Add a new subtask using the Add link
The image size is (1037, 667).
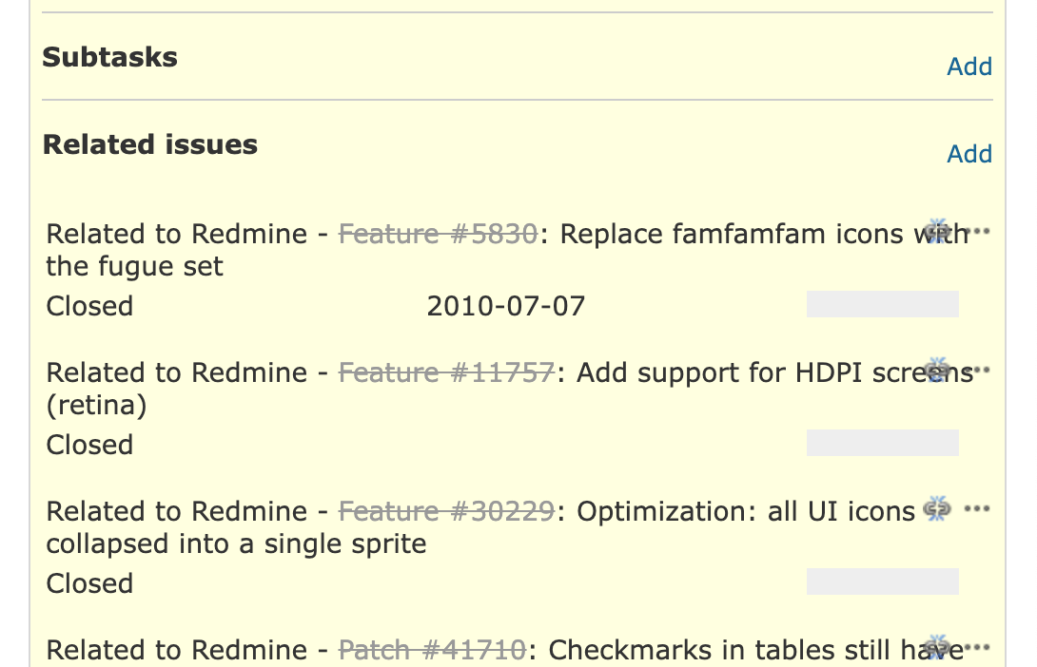(969, 67)
